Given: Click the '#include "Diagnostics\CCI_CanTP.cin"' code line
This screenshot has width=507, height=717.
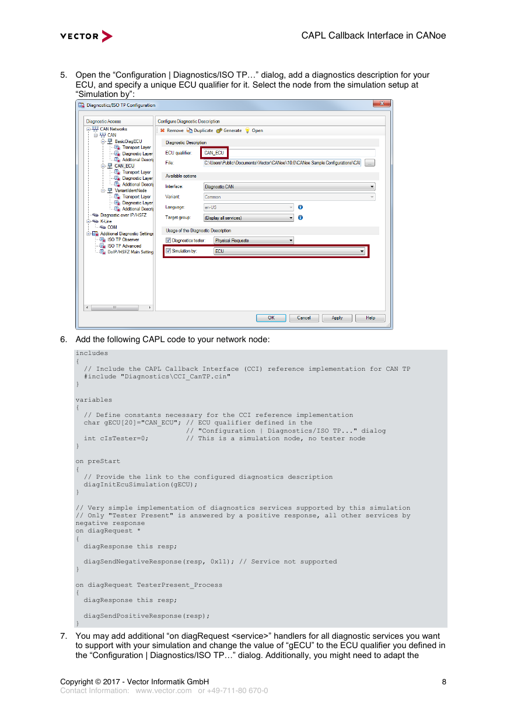Looking at the screenshot, I should click(x=157, y=377).
